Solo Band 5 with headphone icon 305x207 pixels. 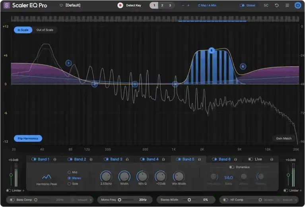click(199, 159)
